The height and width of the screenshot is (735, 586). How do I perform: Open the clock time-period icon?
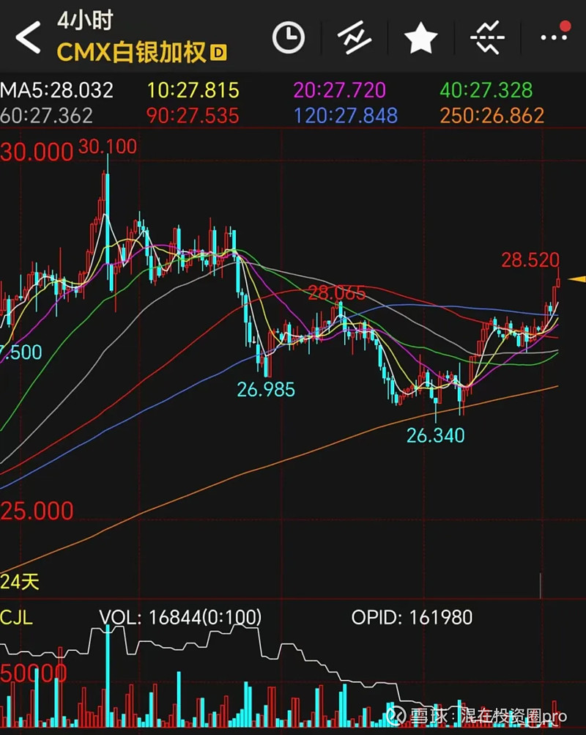click(x=288, y=37)
